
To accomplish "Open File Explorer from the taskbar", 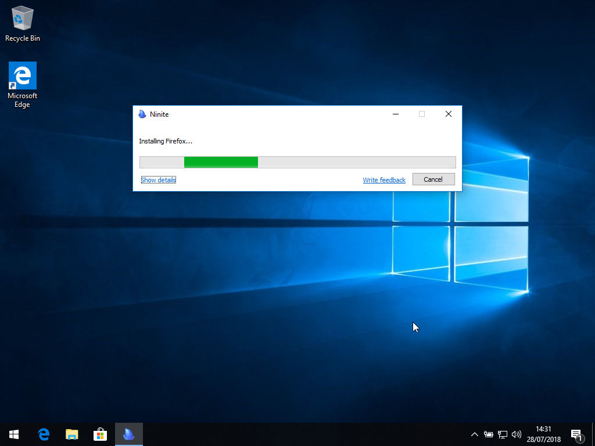I will tap(72, 434).
